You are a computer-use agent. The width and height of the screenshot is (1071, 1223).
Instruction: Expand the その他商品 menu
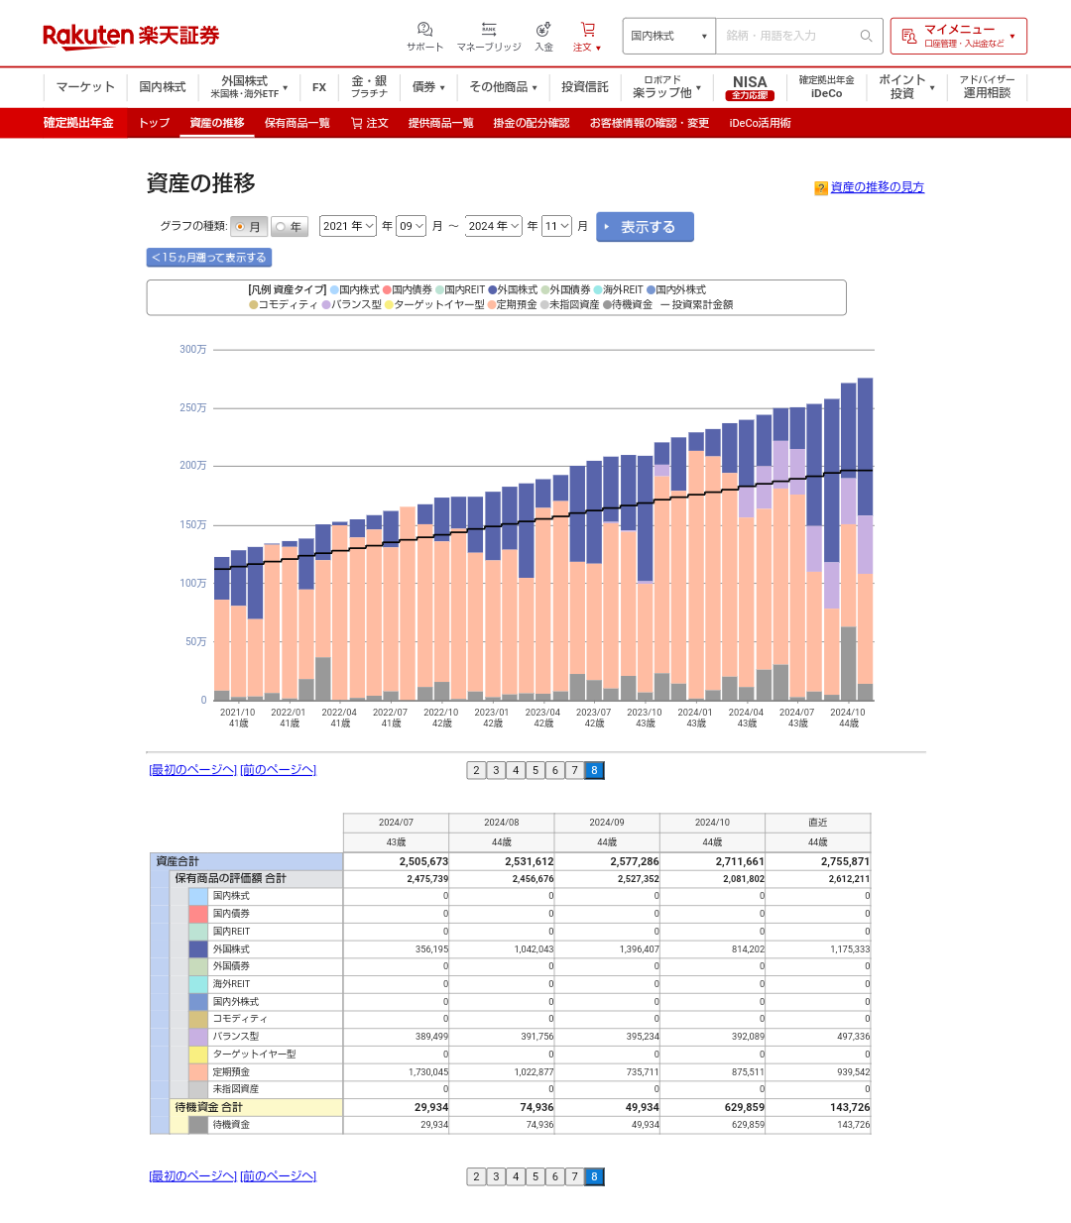(x=503, y=87)
